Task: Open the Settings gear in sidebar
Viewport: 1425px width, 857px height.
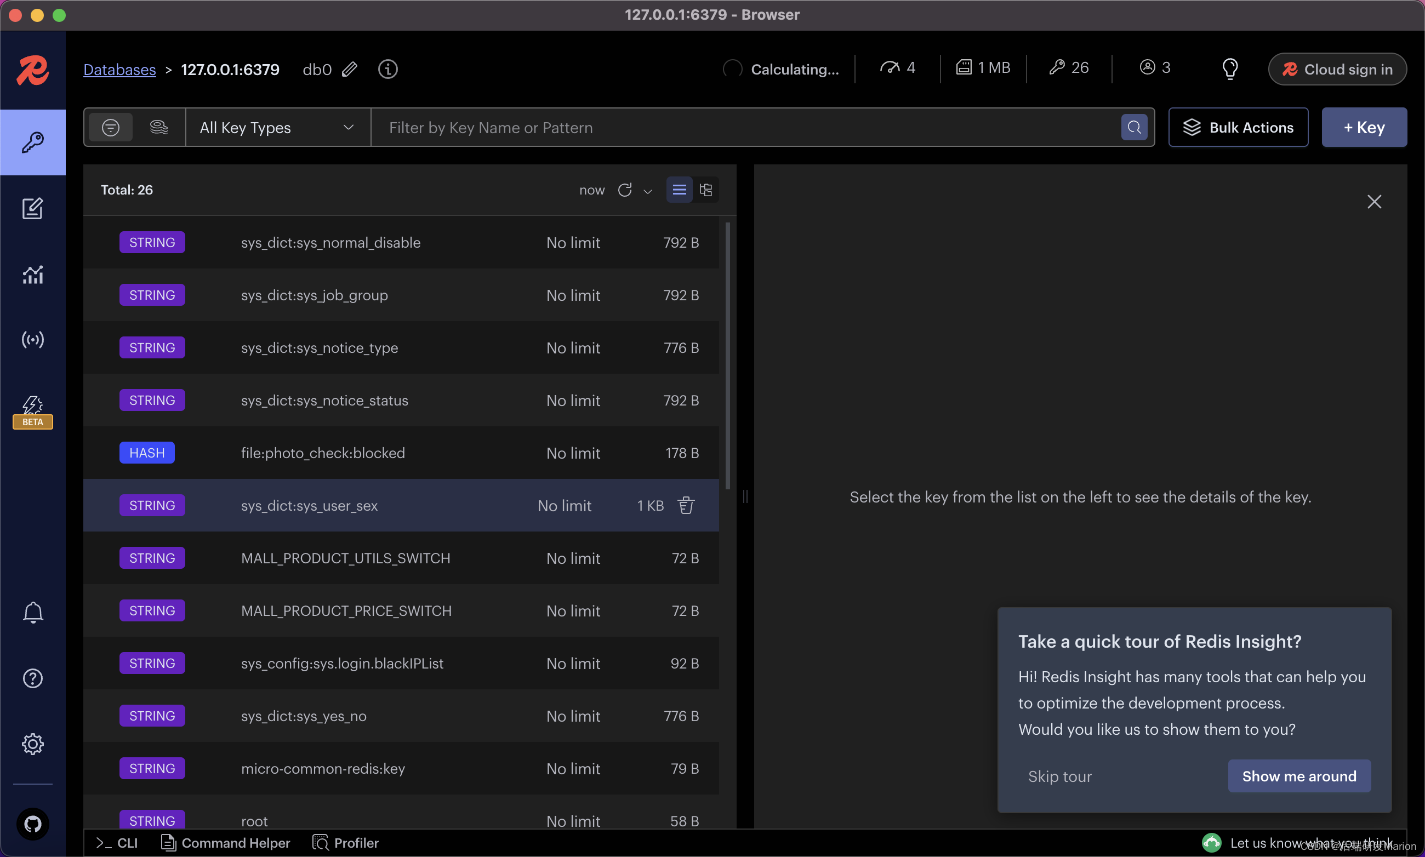Action: (x=32, y=744)
